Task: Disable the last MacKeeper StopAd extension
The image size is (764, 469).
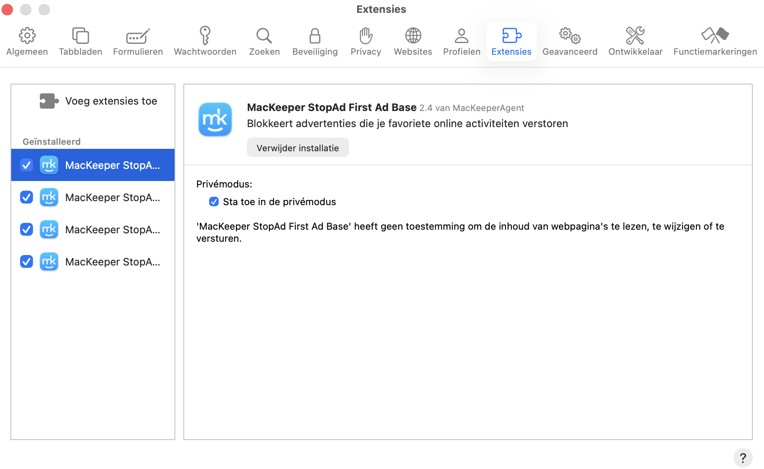Action: (26, 261)
